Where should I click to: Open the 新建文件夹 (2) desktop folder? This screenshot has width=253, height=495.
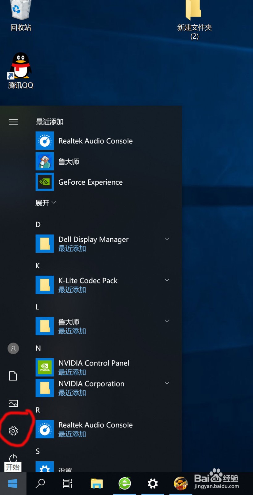click(x=194, y=20)
